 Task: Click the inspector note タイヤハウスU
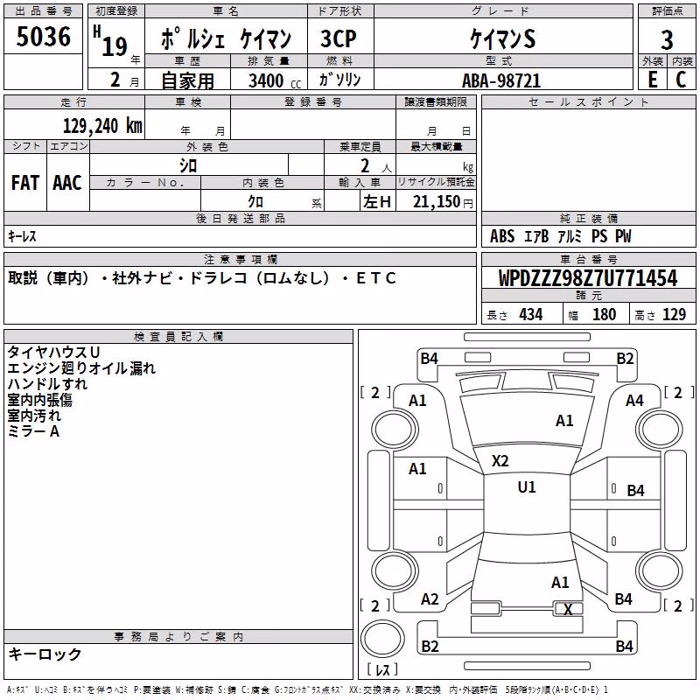53,353
